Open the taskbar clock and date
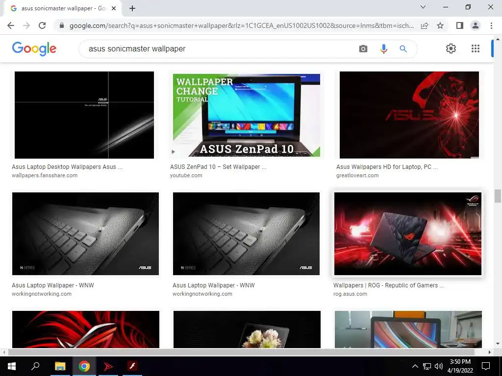This screenshot has width=502, height=376. (460, 366)
